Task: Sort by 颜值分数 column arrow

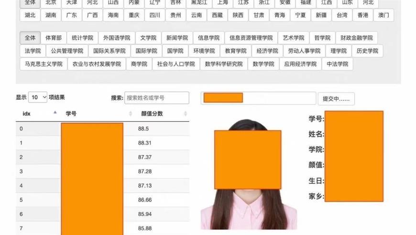Action: 186,114
